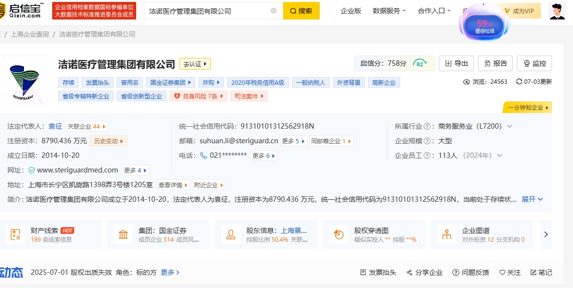The width and height of the screenshot is (573, 288).
Task: Expand the 国金证券集团 tag
Action: pos(170,82)
